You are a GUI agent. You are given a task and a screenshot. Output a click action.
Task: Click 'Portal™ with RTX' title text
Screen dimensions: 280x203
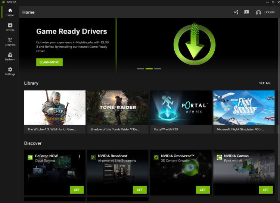pos(166,129)
